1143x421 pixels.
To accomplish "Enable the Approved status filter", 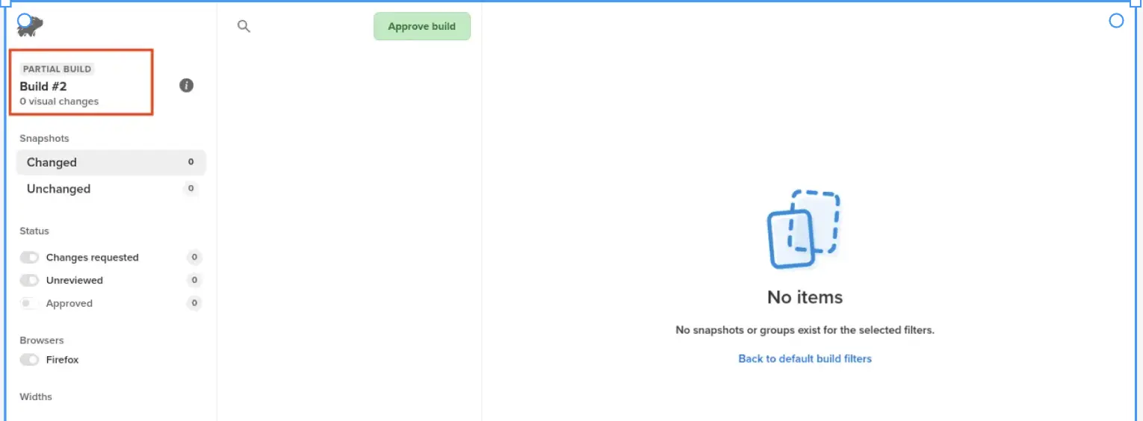I will [30, 304].
